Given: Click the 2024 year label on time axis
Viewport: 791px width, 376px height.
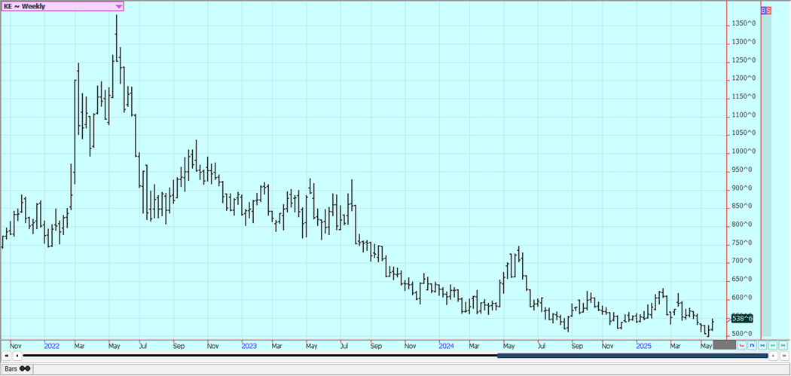Looking at the screenshot, I should (446, 346).
